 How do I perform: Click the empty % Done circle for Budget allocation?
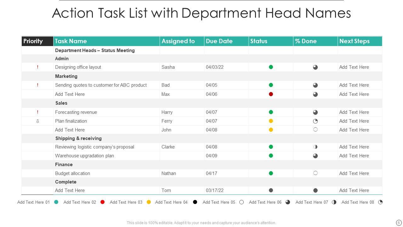click(x=315, y=173)
